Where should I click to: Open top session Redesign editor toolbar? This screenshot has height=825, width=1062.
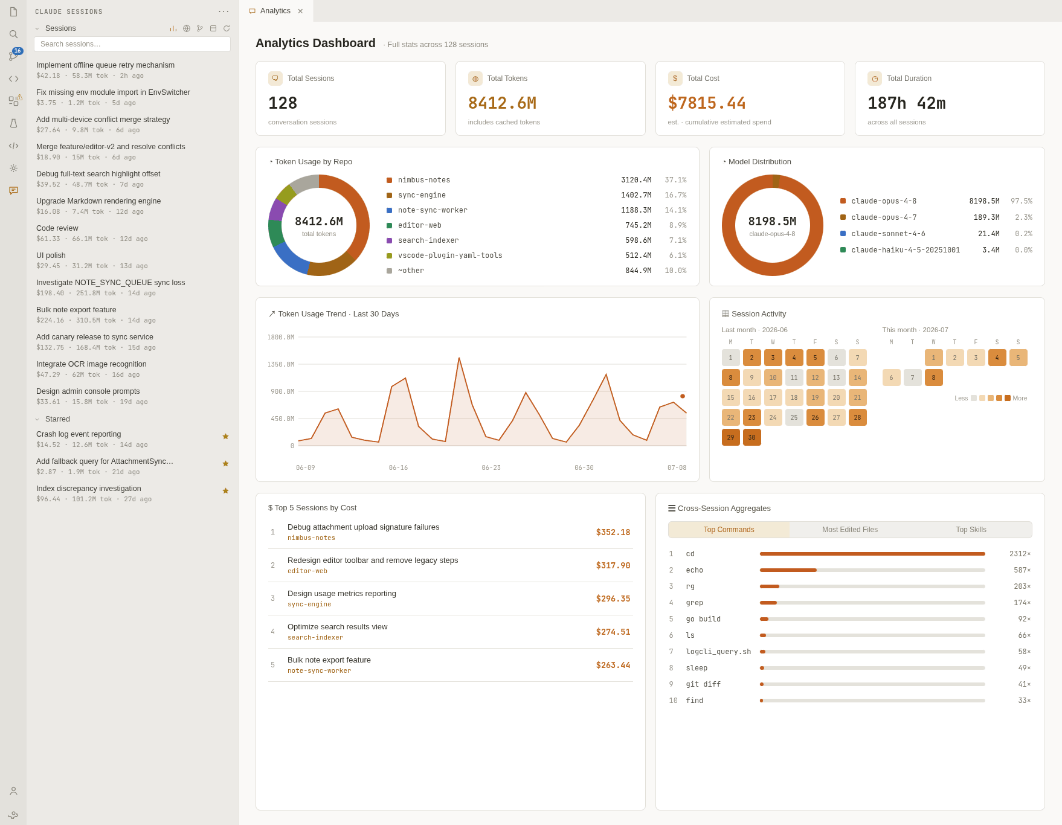tap(451, 565)
